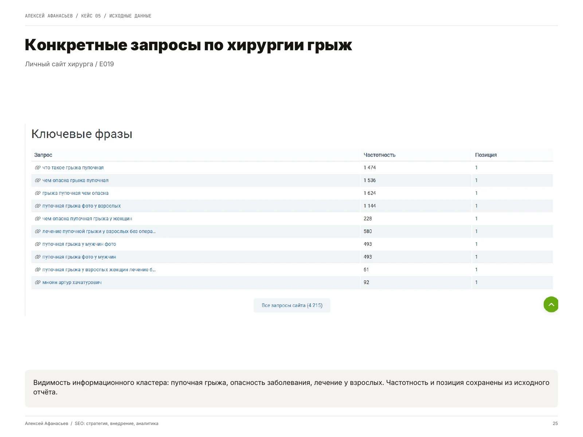Open query 'чем опасна пупочная грыжа у женщин'
583x437 pixels.
pyautogui.click(x=87, y=219)
